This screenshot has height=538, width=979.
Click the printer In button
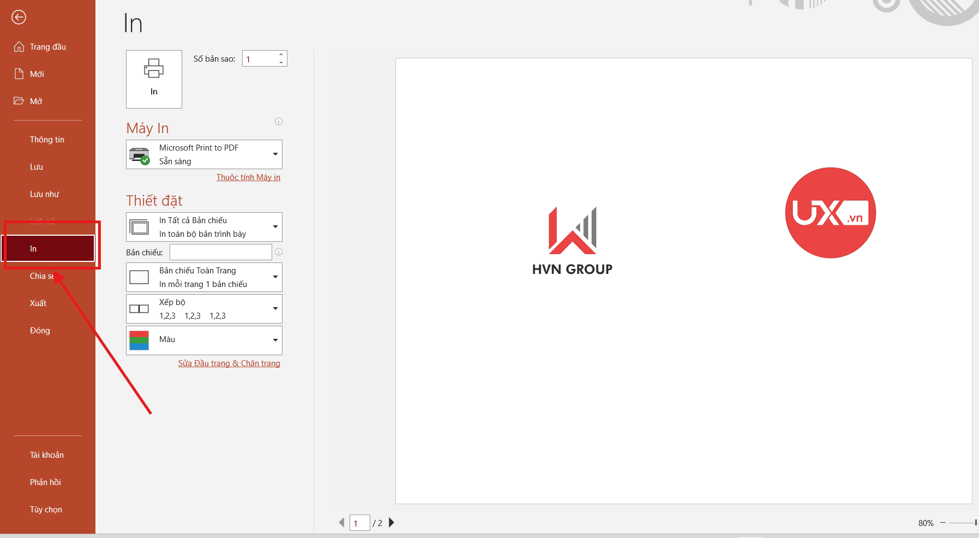tap(154, 79)
